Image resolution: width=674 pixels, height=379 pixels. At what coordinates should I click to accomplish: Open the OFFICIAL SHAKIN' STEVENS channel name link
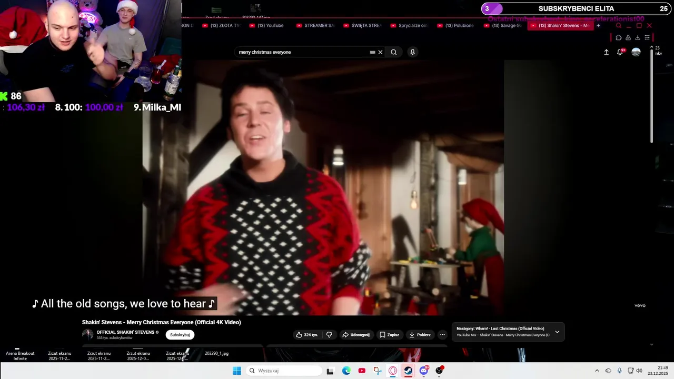[x=125, y=332]
